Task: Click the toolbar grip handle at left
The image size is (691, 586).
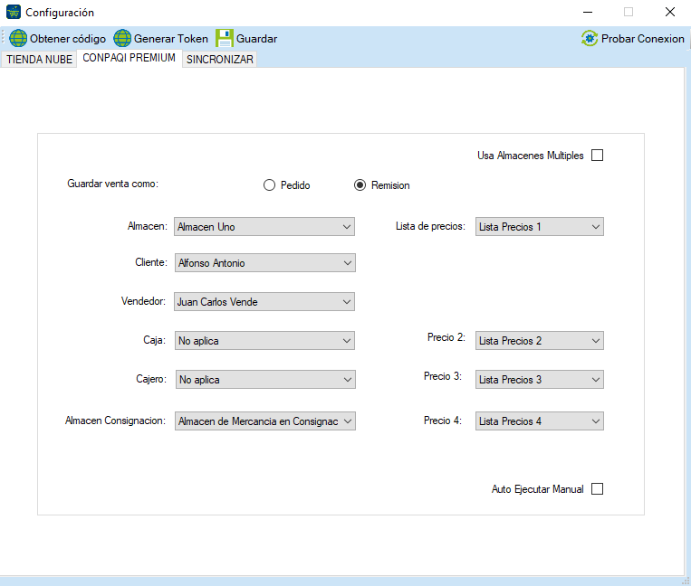Action: pyautogui.click(x=3, y=38)
